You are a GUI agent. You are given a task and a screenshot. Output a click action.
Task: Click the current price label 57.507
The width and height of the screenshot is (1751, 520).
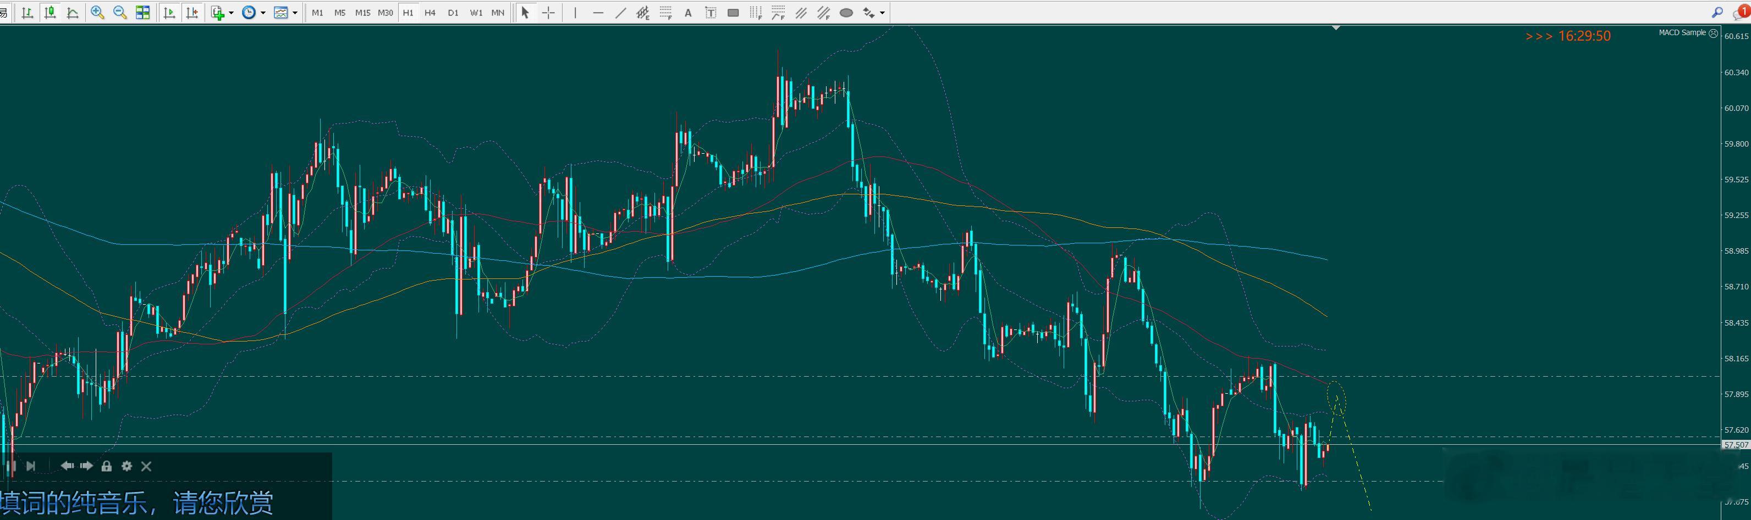point(1736,445)
